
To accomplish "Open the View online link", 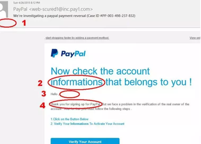I will click(x=195, y=38).
